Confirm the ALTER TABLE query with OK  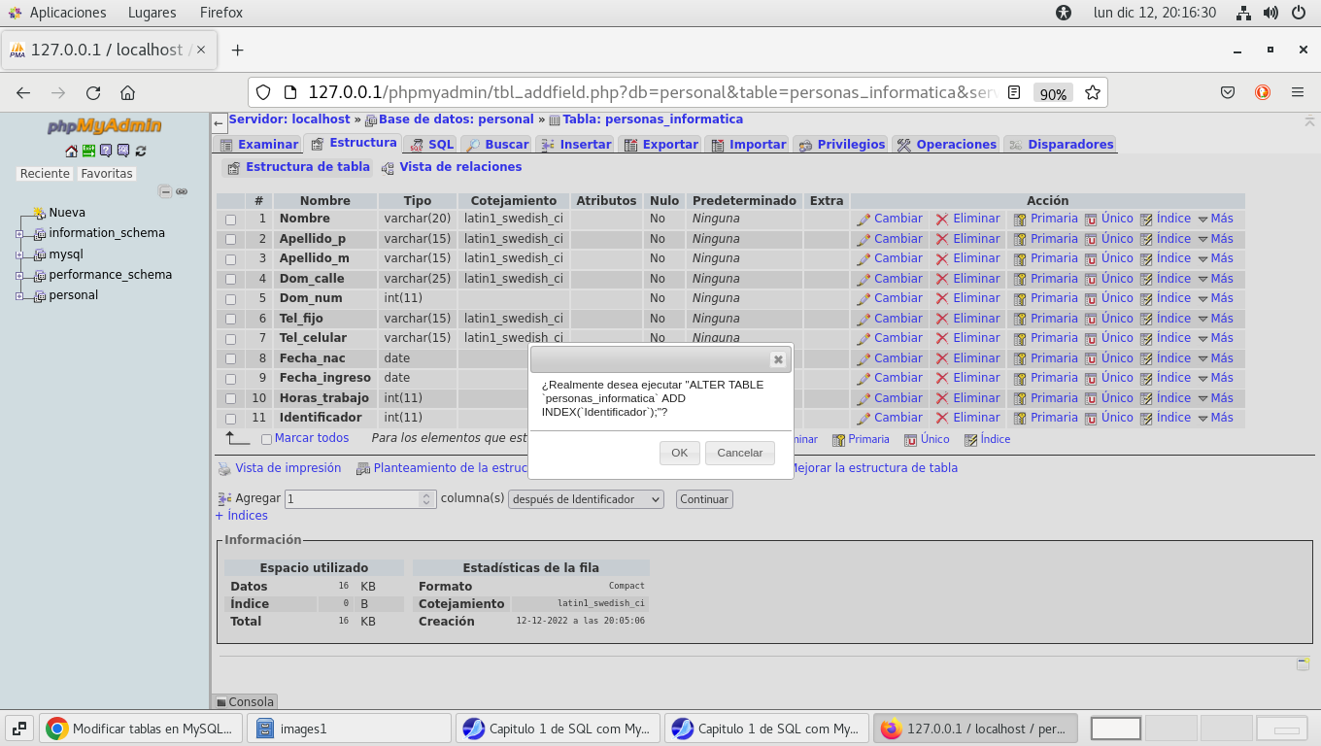pos(679,453)
